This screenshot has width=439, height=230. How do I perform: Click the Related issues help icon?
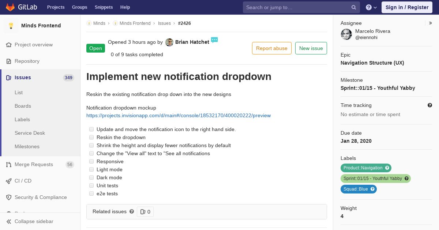tap(132, 211)
